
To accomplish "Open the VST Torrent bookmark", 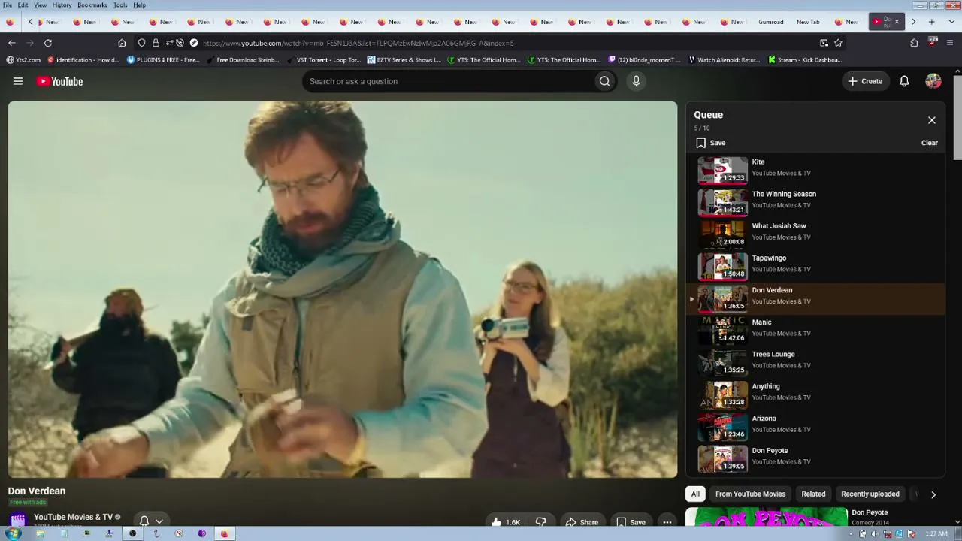I will coord(323,60).
